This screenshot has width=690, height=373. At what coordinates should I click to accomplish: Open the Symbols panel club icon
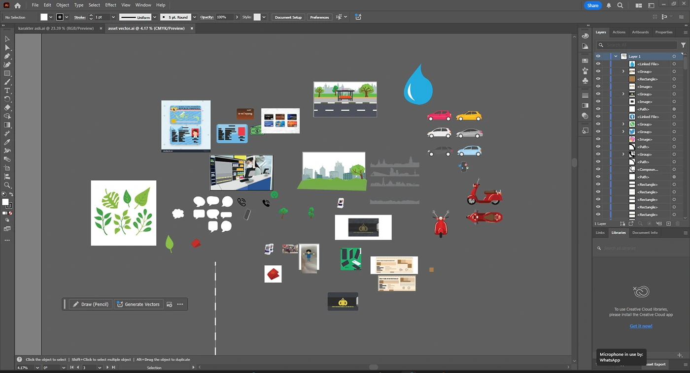pyautogui.click(x=585, y=80)
